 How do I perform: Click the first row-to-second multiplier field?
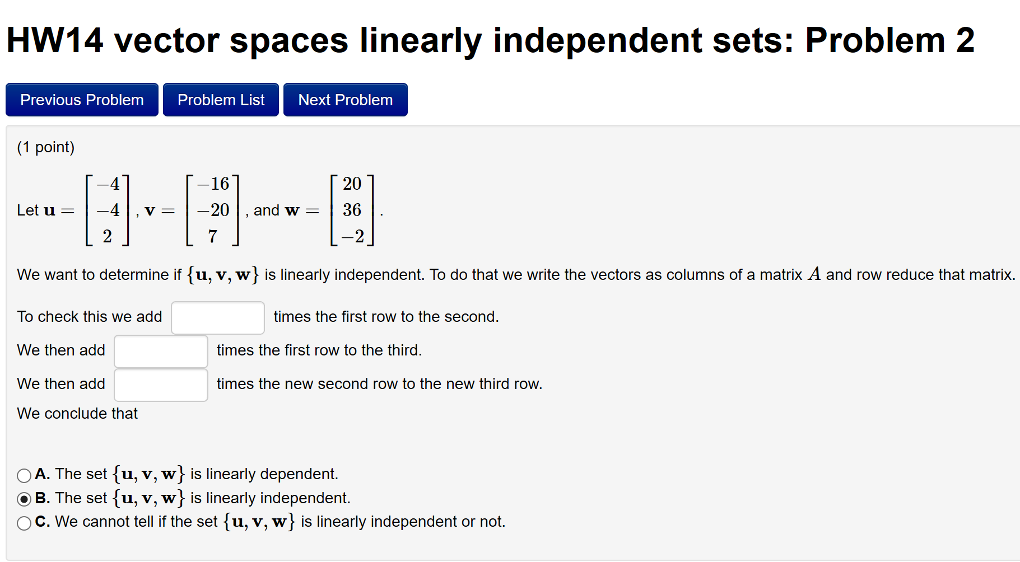click(x=217, y=317)
